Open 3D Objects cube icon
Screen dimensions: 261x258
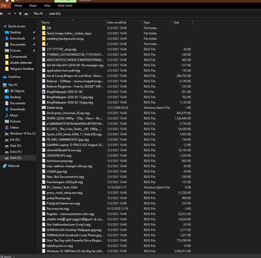click(x=7, y=91)
